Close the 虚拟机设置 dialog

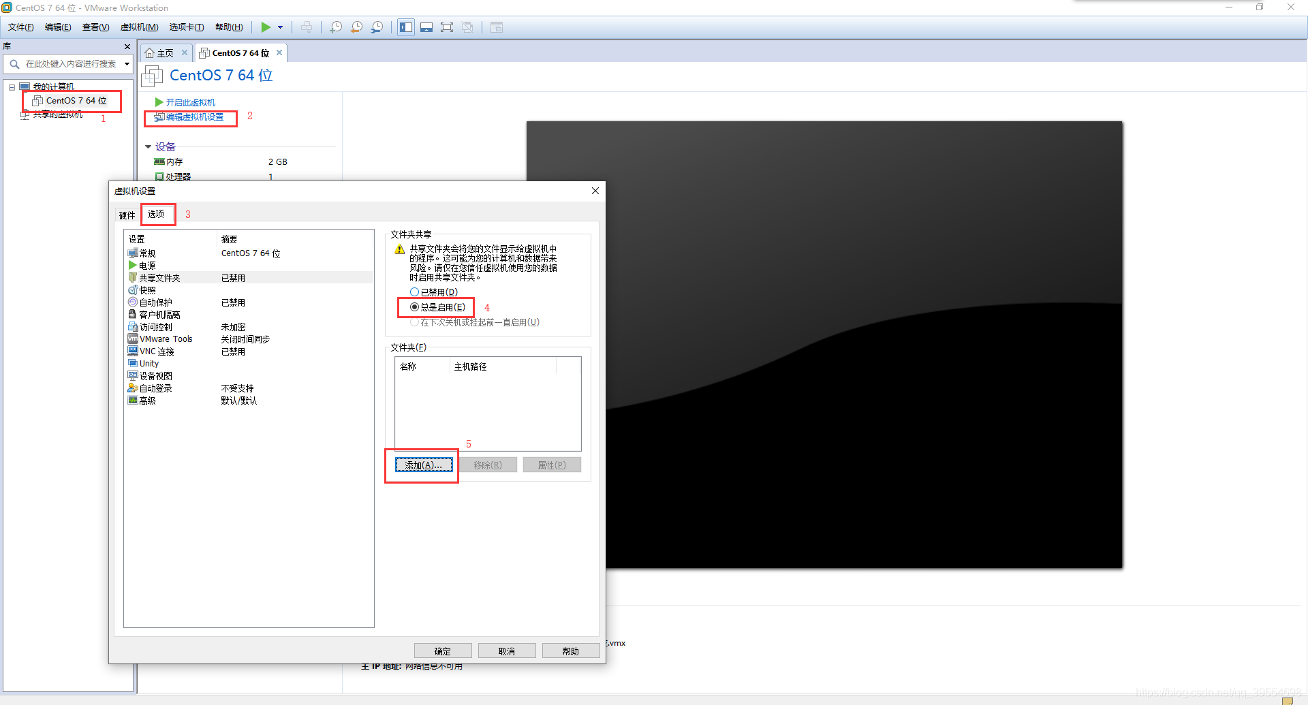[x=595, y=191]
